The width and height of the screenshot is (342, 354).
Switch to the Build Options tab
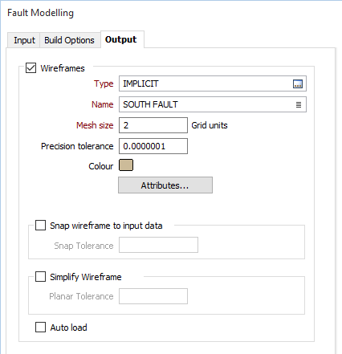(x=69, y=40)
